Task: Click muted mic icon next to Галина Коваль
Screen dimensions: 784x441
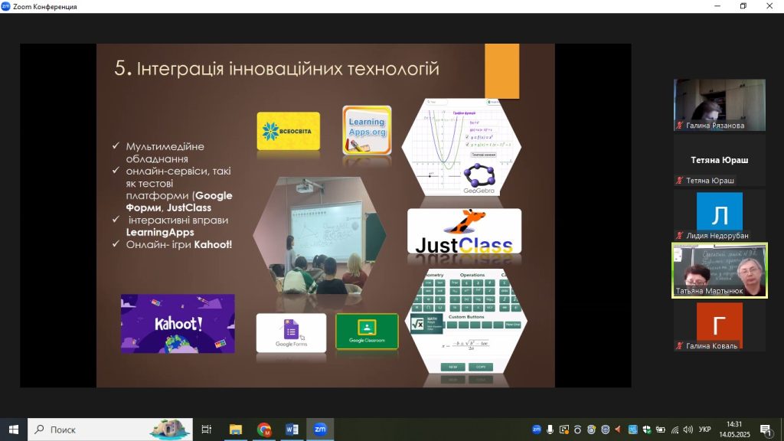Action: coord(680,345)
